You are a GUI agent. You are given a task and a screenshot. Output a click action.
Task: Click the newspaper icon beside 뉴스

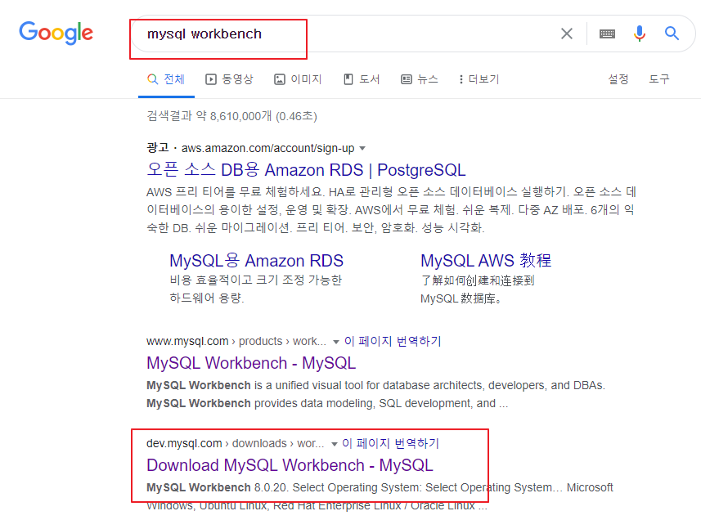click(x=406, y=79)
